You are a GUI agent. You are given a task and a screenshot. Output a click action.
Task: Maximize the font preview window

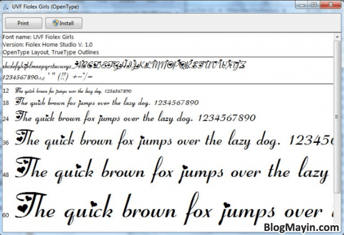tap(314, 4)
